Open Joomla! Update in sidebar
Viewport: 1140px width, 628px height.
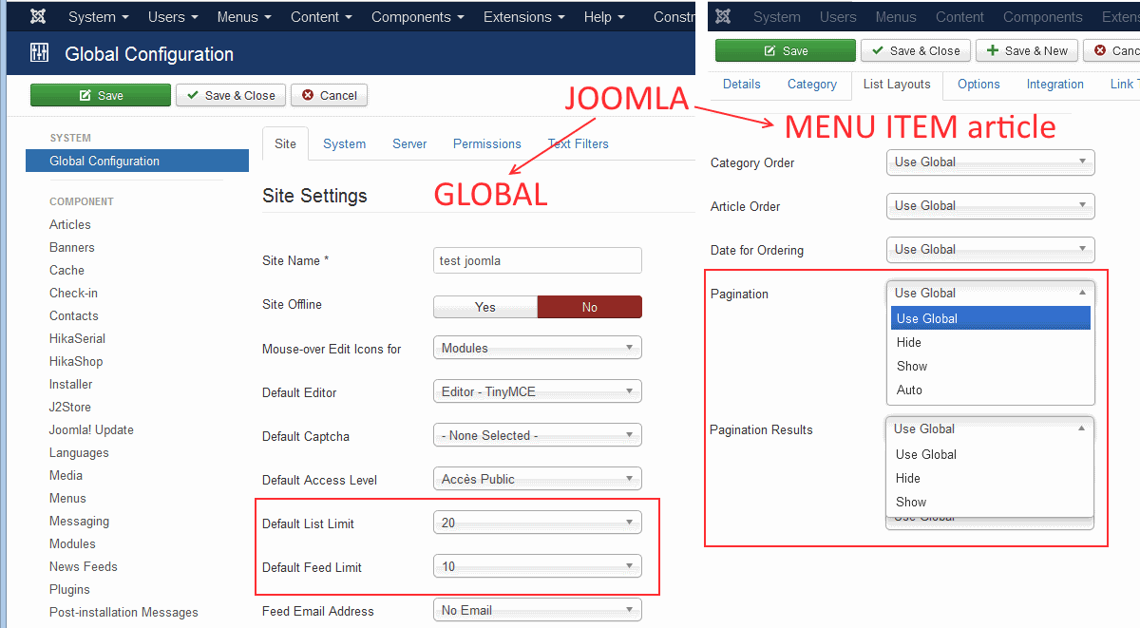point(91,429)
